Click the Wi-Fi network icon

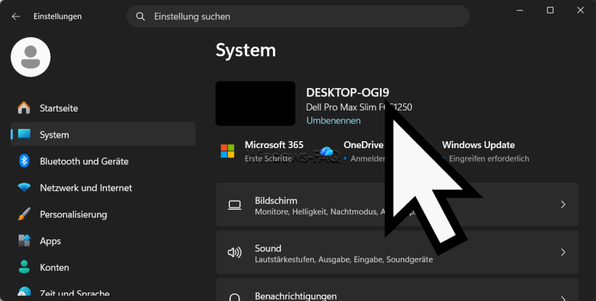[x=24, y=188]
